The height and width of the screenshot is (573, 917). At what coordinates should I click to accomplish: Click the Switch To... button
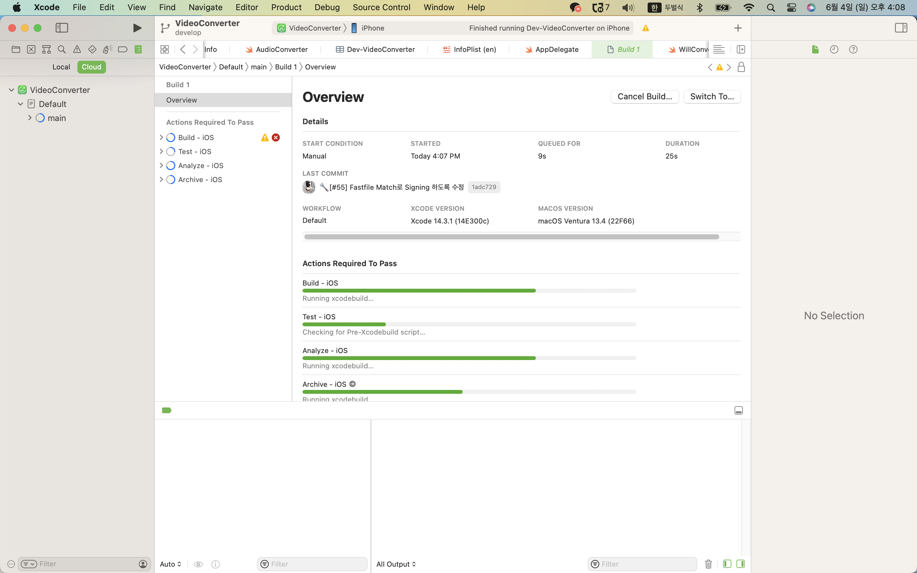[712, 97]
